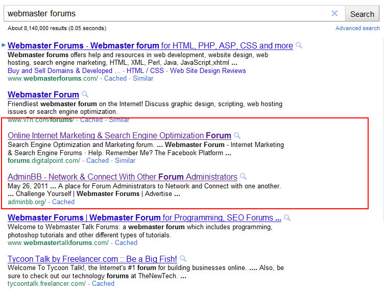This screenshot has width=386, height=294.
Task: Click the preview magnifier next to the AdminBB result
Action: 243,177
